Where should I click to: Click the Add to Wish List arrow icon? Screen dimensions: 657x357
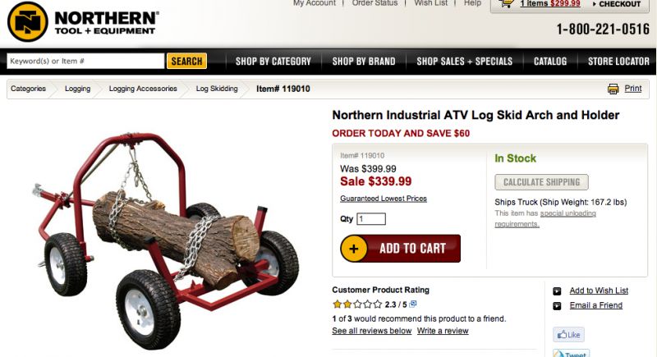coord(557,291)
